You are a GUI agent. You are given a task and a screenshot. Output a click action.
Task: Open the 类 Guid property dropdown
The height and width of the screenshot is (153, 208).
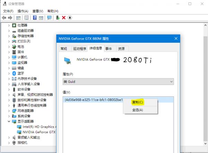pos(118,82)
